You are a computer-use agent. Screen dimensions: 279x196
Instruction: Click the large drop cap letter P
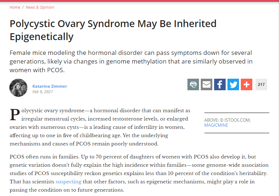(x=15, y=115)
